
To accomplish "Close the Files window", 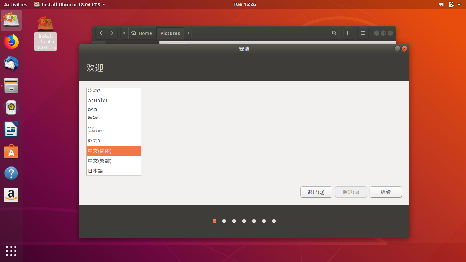I will pyautogui.click(x=390, y=33).
